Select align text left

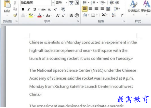[x=85, y=9]
